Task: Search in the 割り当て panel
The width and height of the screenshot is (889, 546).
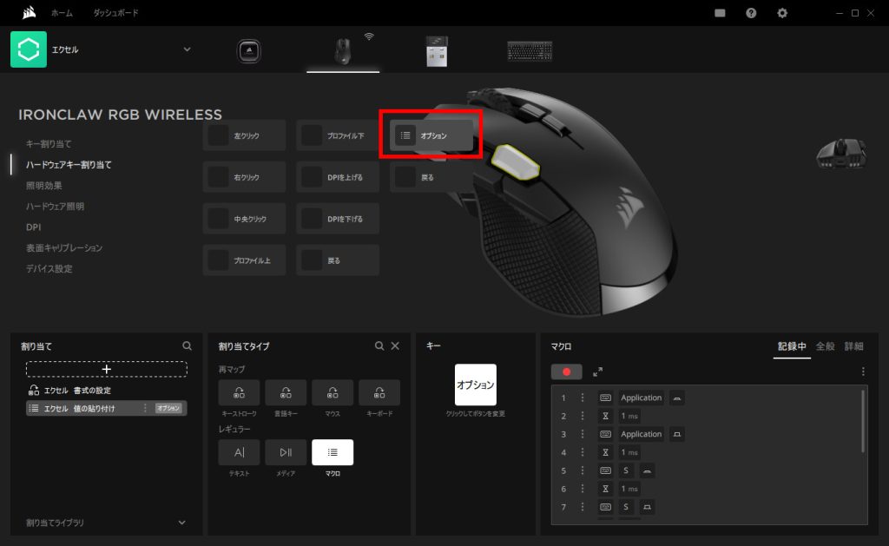Action: pos(188,345)
